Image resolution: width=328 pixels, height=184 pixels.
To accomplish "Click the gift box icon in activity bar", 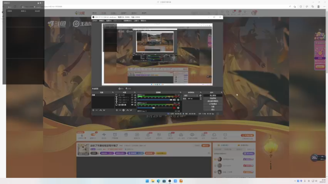I will click(x=126, y=135).
